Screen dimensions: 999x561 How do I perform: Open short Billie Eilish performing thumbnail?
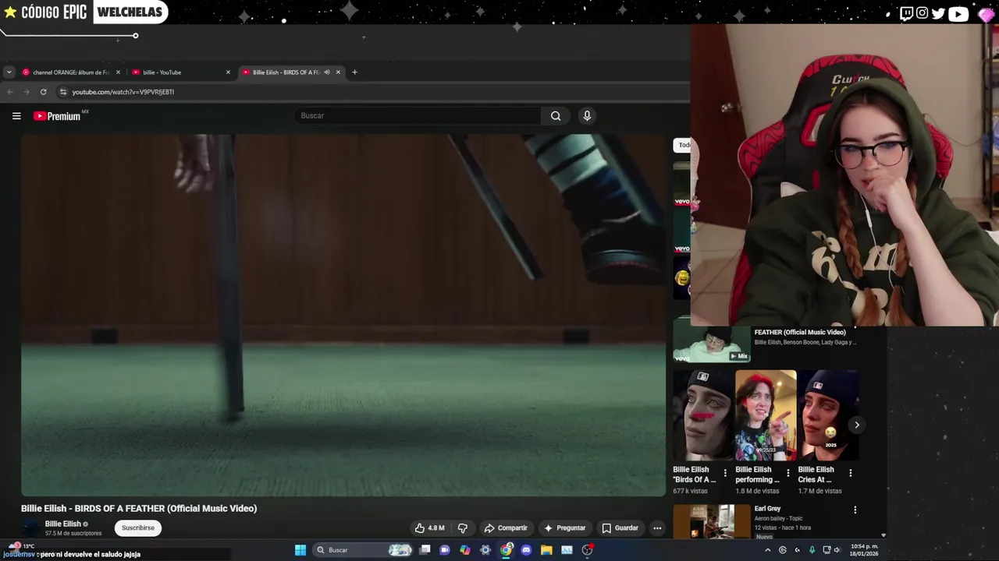tap(766, 415)
